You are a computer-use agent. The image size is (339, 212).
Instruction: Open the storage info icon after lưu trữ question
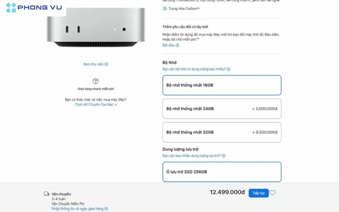[223, 155]
